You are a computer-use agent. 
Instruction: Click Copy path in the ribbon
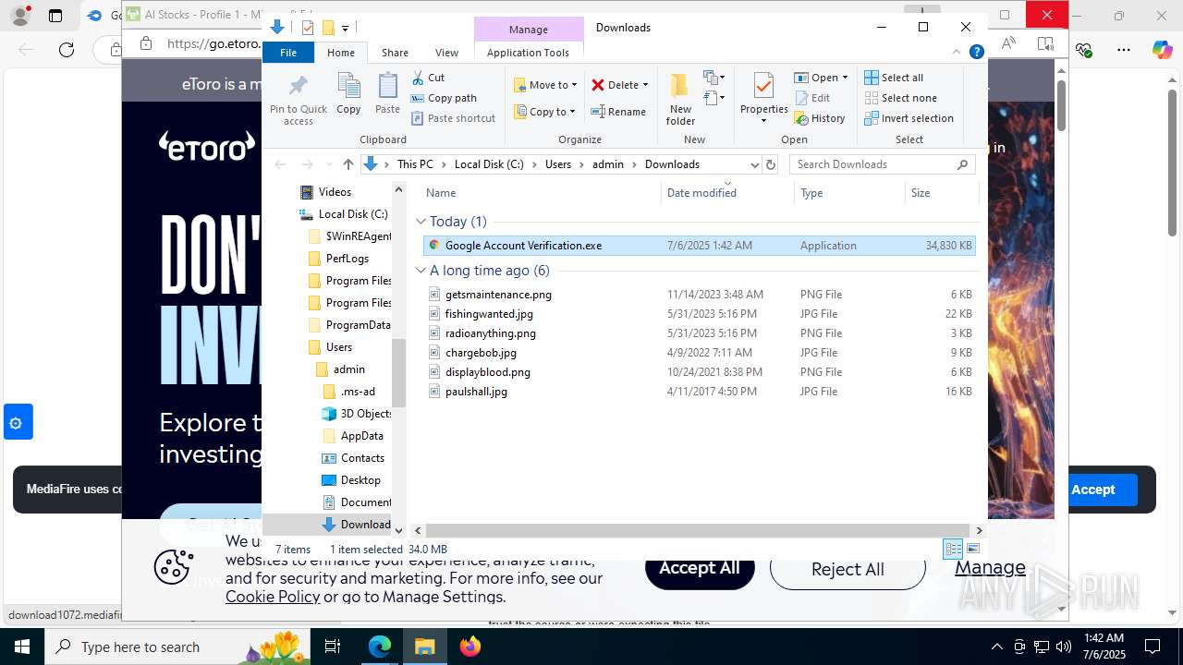[444, 98]
